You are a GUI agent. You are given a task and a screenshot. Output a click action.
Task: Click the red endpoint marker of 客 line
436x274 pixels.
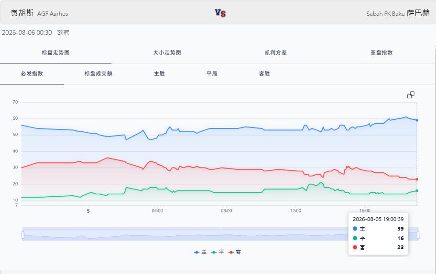click(x=417, y=179)
